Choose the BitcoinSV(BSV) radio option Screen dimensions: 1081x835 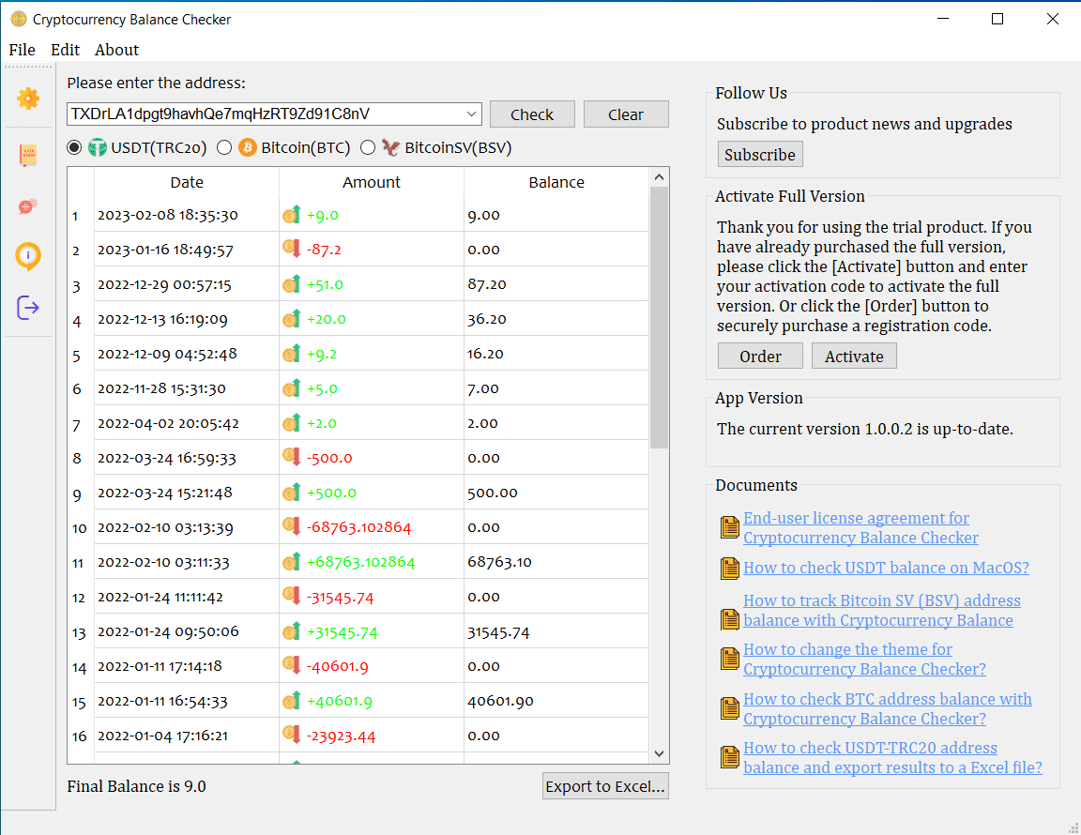coord(368,147)
